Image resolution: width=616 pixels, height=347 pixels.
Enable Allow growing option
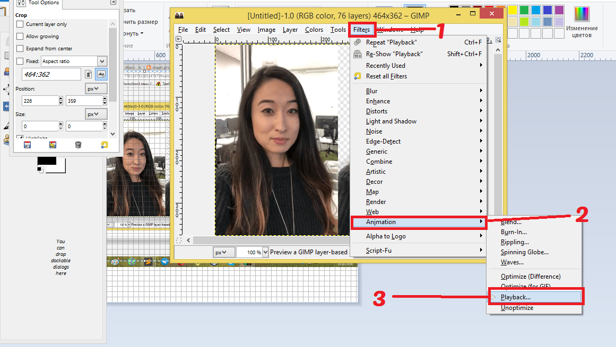pos(20,37)
